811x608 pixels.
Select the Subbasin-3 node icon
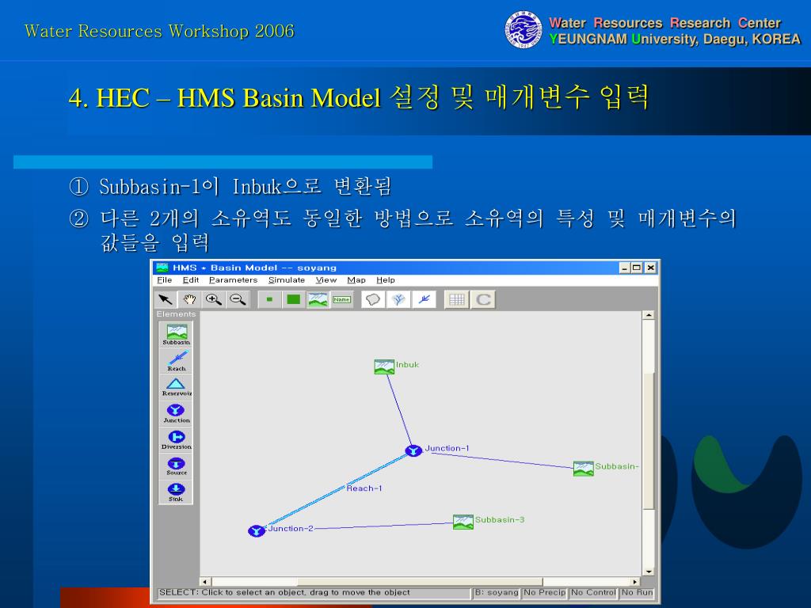(x=463, y=522)
